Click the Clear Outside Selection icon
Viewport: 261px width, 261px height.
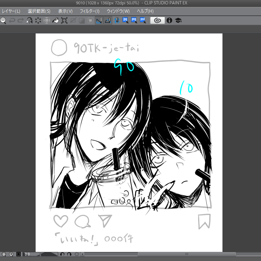pyautogui.click(x=47, y=21)
